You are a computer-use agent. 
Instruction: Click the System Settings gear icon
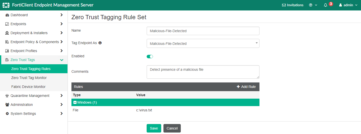7,114
